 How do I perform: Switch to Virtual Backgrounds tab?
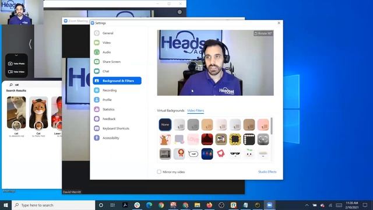point(171,110)
